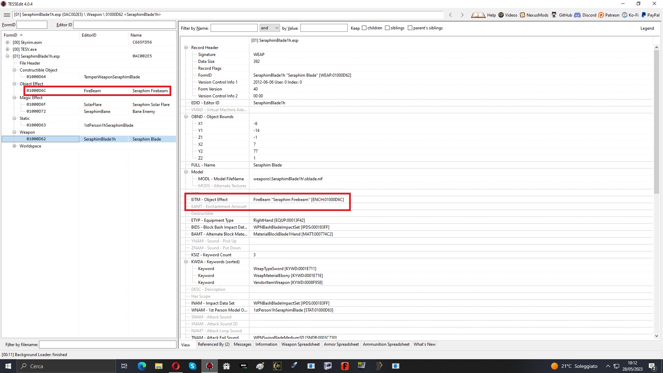Click the FormID search field
The height and width of the screenshot is (373, 663).
pyautogui.click(x=32, y=25)
